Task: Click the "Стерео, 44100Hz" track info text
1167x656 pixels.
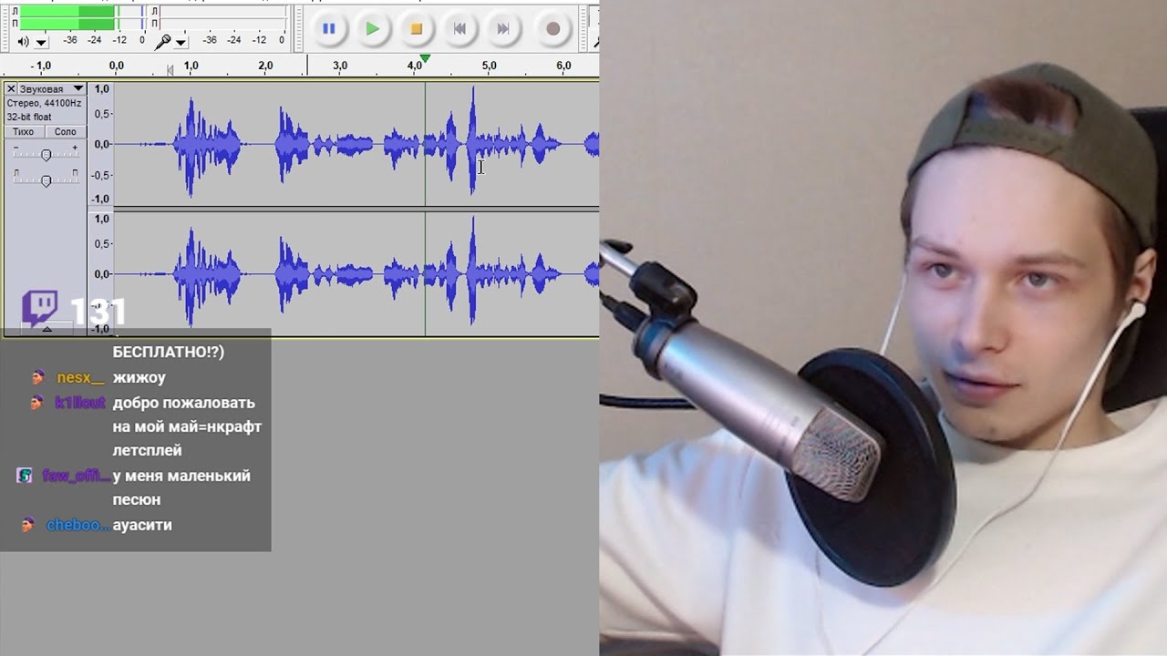Action: tap(44, 103)
